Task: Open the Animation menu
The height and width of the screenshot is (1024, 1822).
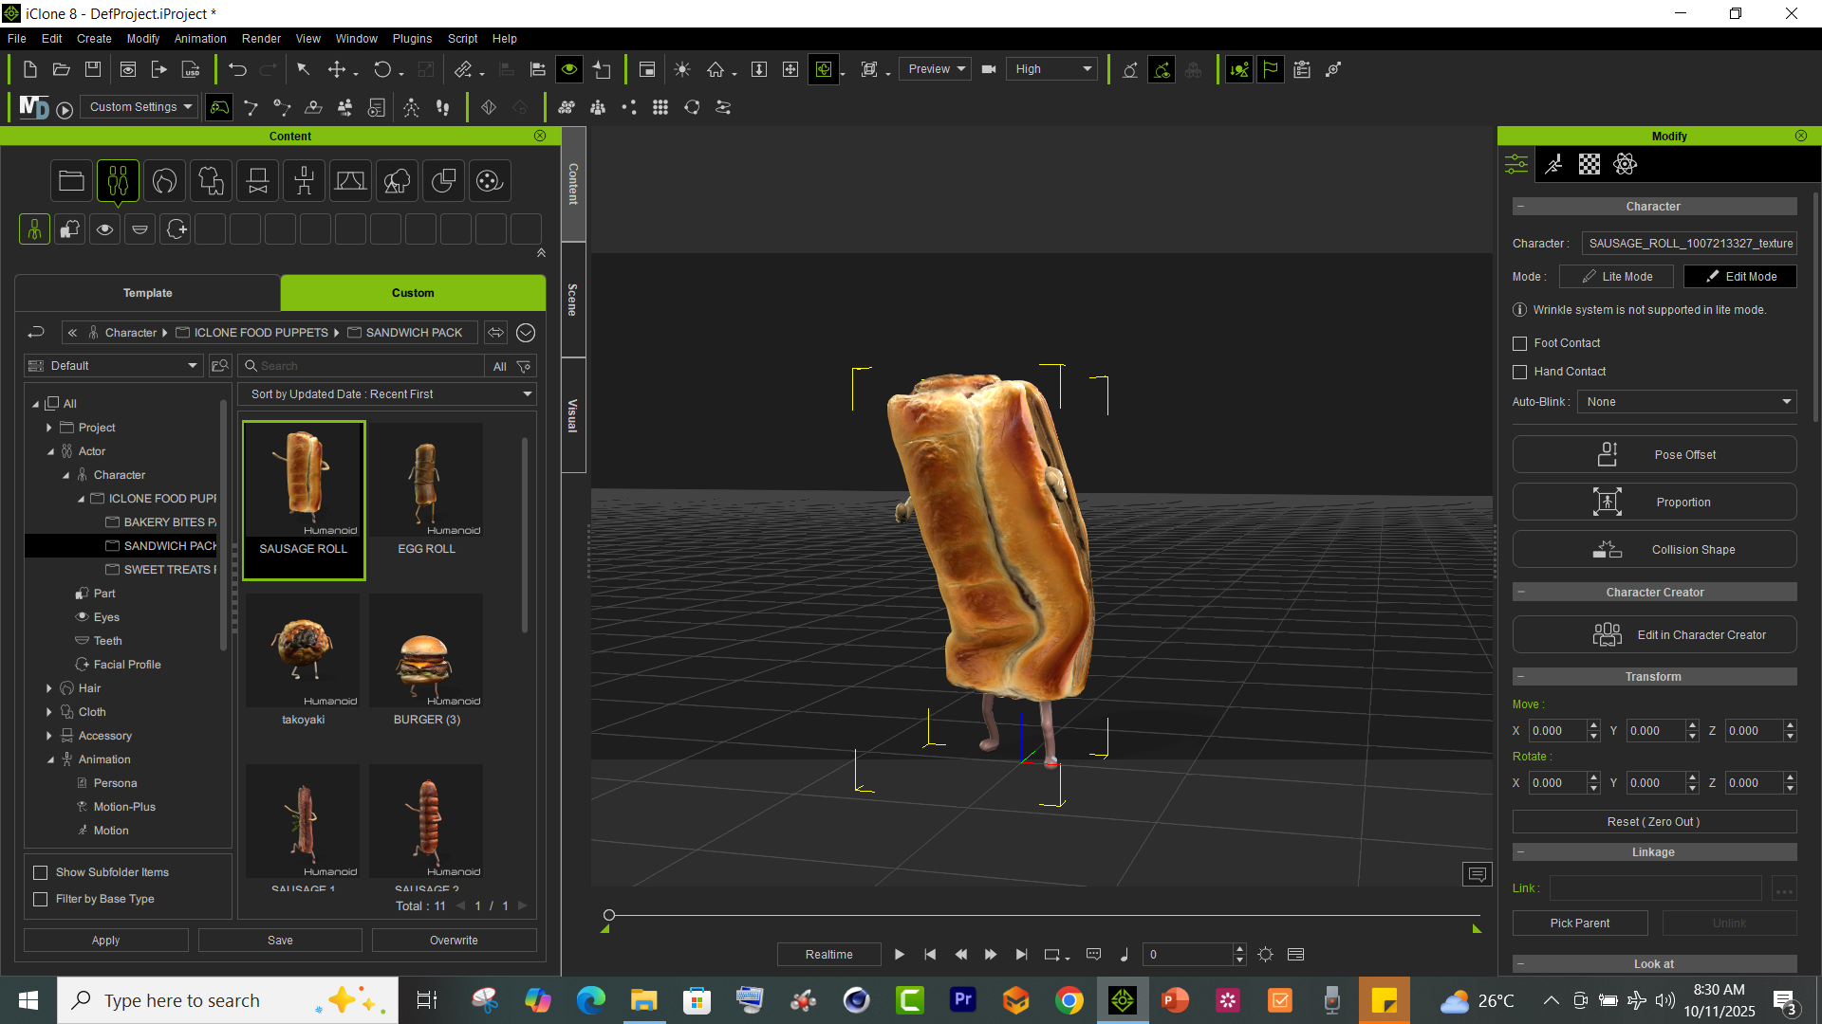Action: [x=200, y=39]
